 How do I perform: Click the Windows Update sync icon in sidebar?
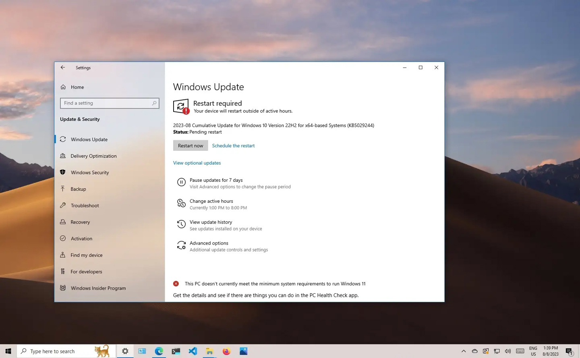tap(63, 139)
